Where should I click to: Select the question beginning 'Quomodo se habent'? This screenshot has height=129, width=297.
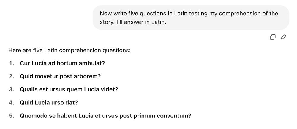click(105, 116)
